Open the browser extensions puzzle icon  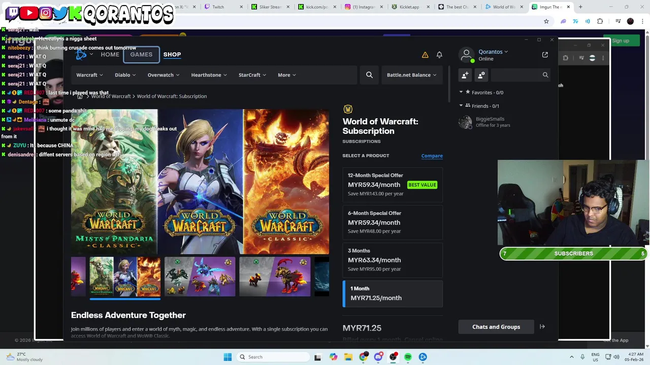tap(600, 21)
